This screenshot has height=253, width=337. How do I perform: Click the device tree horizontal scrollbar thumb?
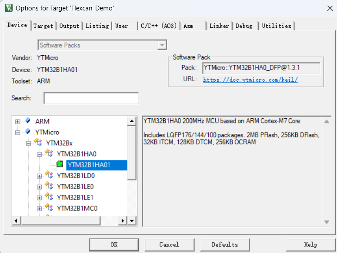[x=60, y=220]
